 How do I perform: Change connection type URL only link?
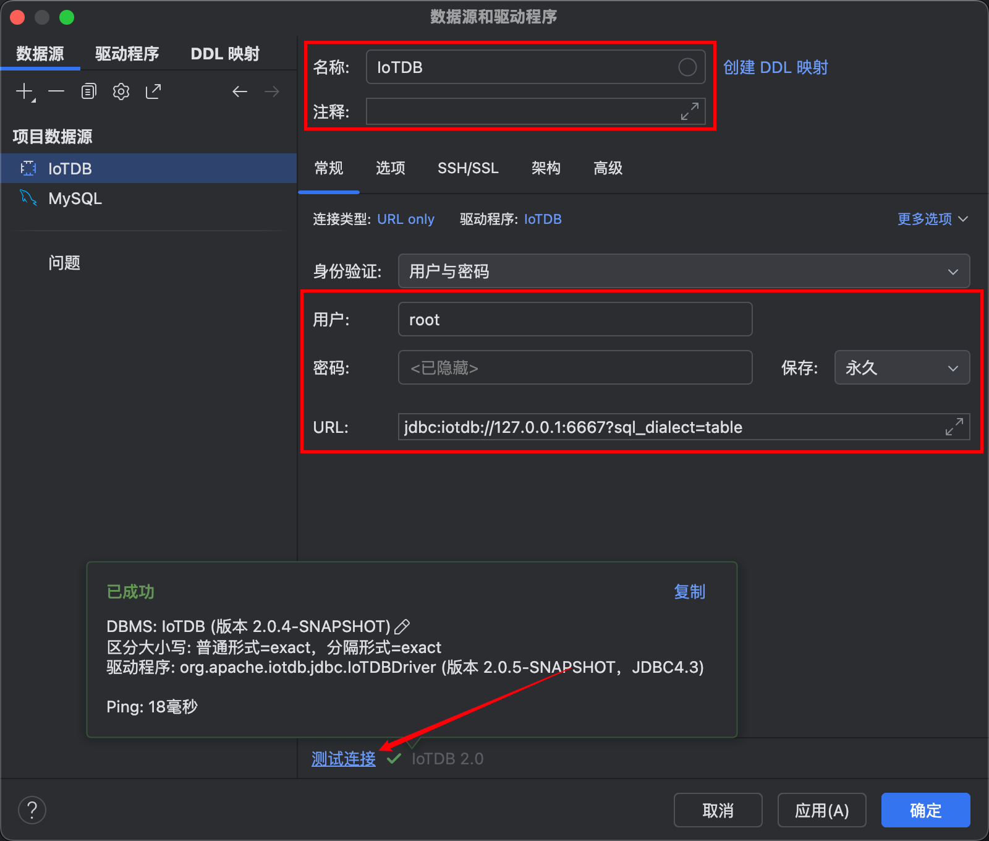pyautogui.click(x=405, y=219)
